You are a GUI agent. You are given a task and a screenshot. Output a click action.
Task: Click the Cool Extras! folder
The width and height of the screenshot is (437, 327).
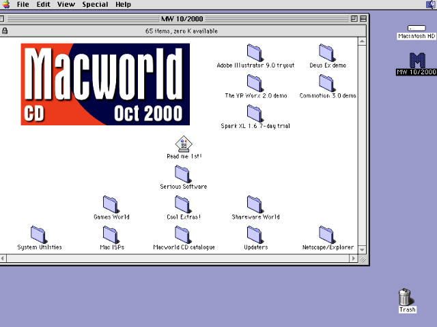click(182, 204)
